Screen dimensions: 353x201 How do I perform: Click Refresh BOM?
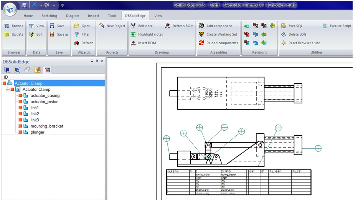(x=180, y=26)
